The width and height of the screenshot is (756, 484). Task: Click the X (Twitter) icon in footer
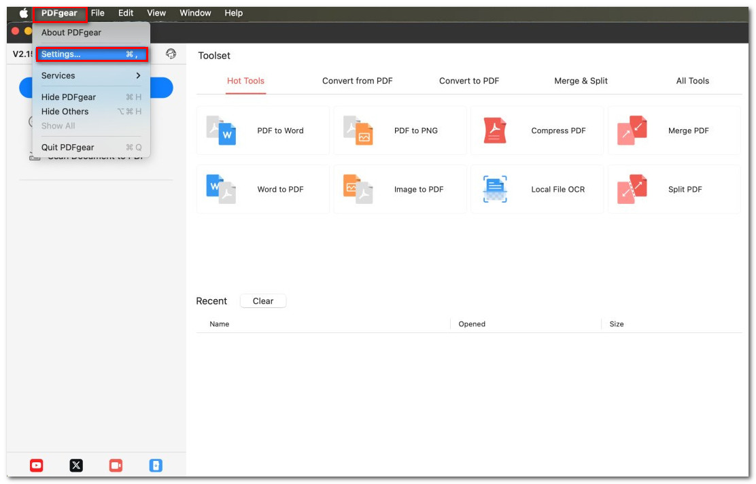point(76,466)
